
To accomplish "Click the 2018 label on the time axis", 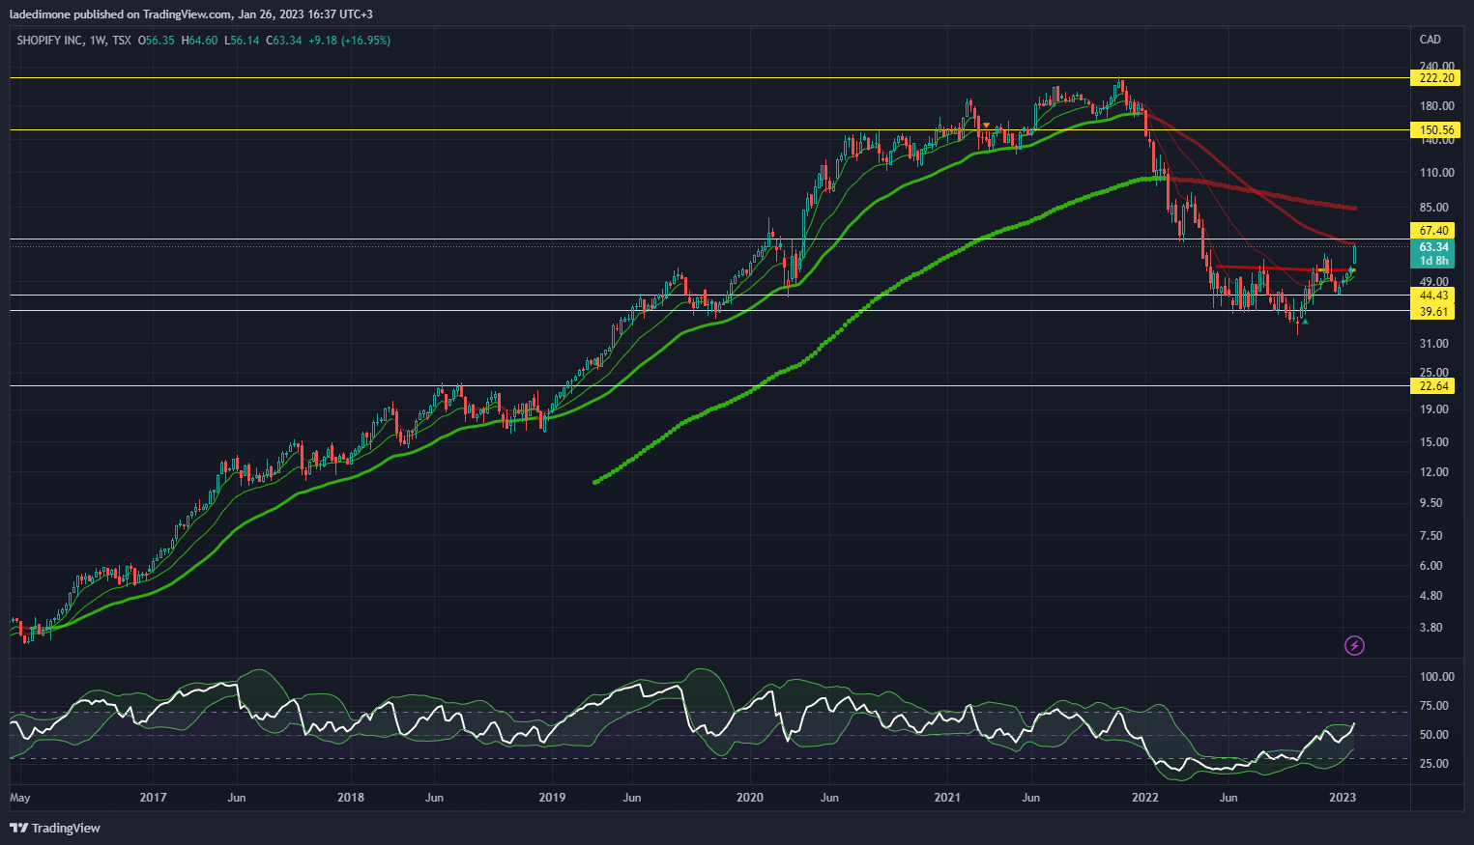I will (351, 798).
